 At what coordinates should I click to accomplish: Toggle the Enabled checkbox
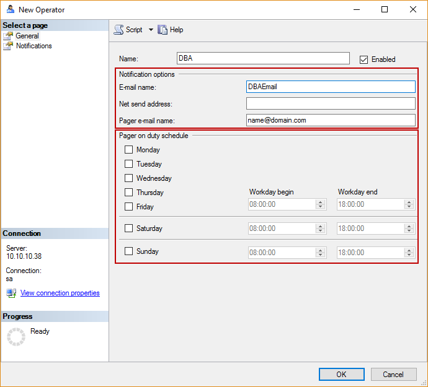coord(363,59)
